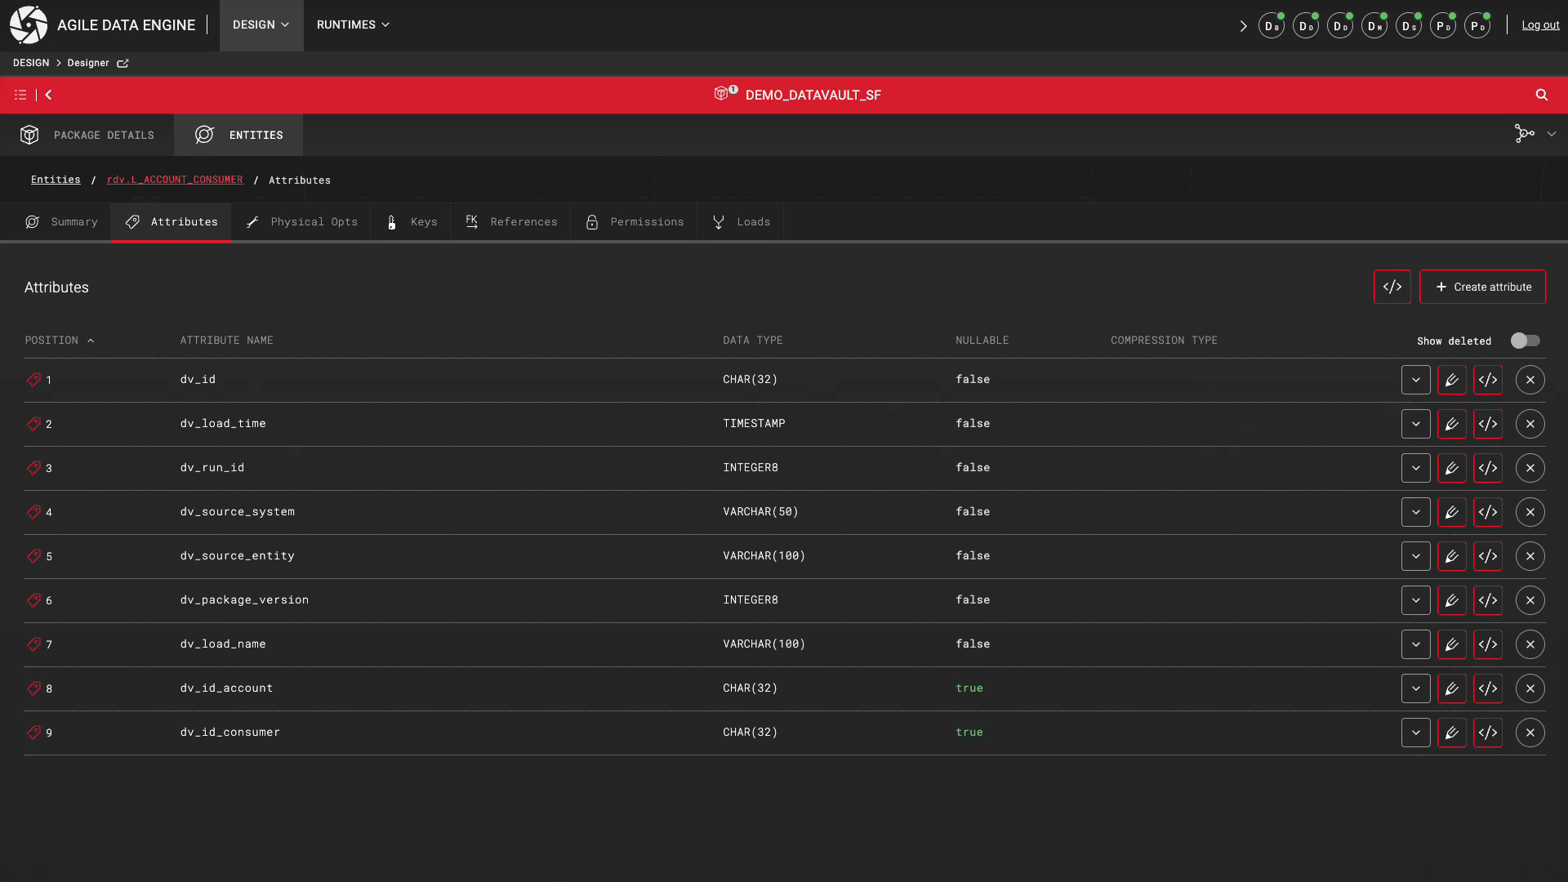The width and height of the screenshot is (1568, 882).
Task: Click the search icon in top right corner
Action: [x=1541, y=95]
